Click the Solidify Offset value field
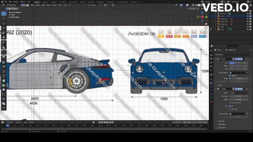 (238, 99)
